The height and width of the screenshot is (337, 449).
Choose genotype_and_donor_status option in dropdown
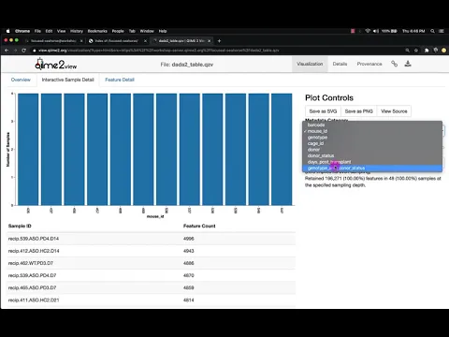pos(372,168)
